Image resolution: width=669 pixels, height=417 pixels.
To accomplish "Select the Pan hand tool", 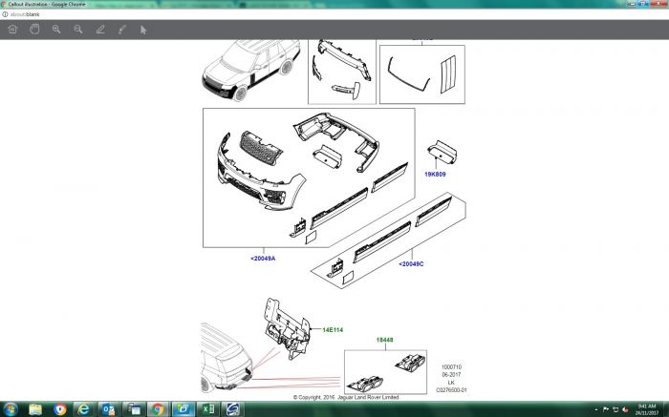I will pyautogui.click(x=34, y=29).
